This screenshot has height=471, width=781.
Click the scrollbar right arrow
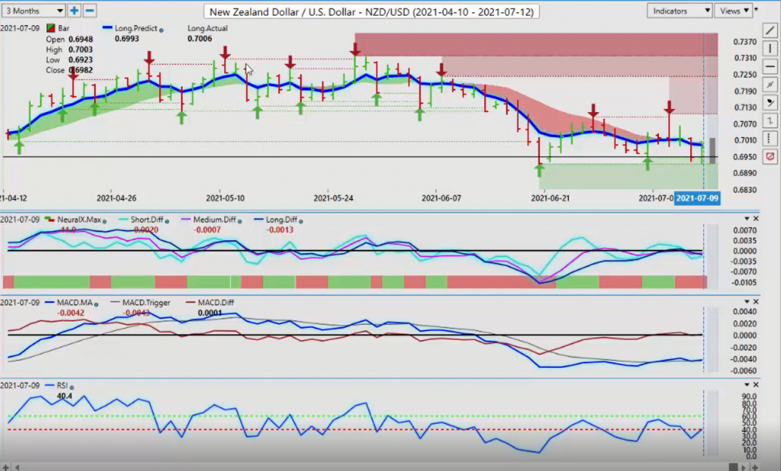click(745, 467)
